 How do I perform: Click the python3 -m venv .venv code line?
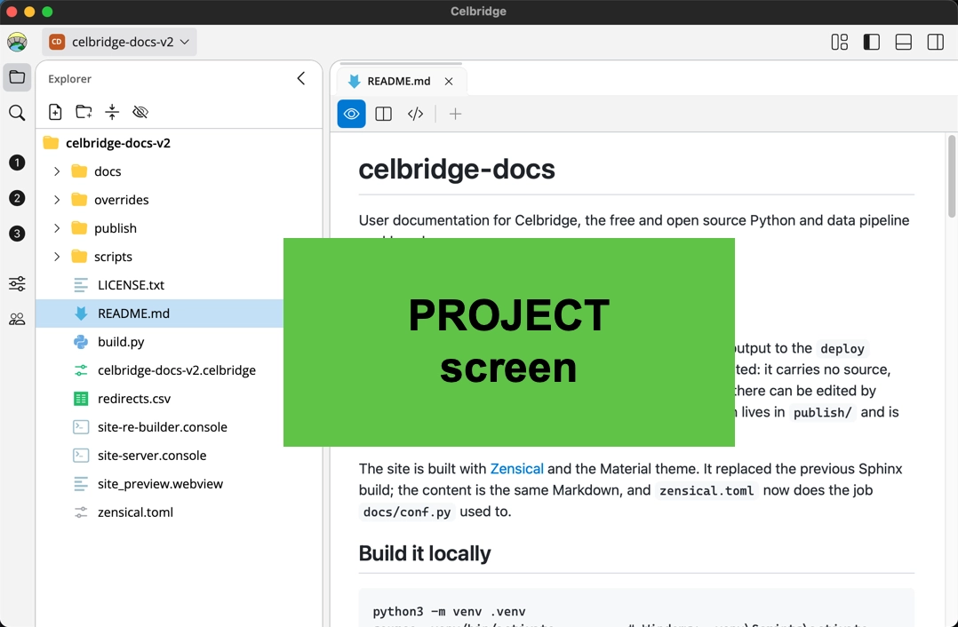[449, 611]
